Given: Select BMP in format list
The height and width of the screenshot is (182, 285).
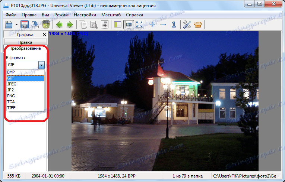Looking at the screenshot, I should click(25, 72).
